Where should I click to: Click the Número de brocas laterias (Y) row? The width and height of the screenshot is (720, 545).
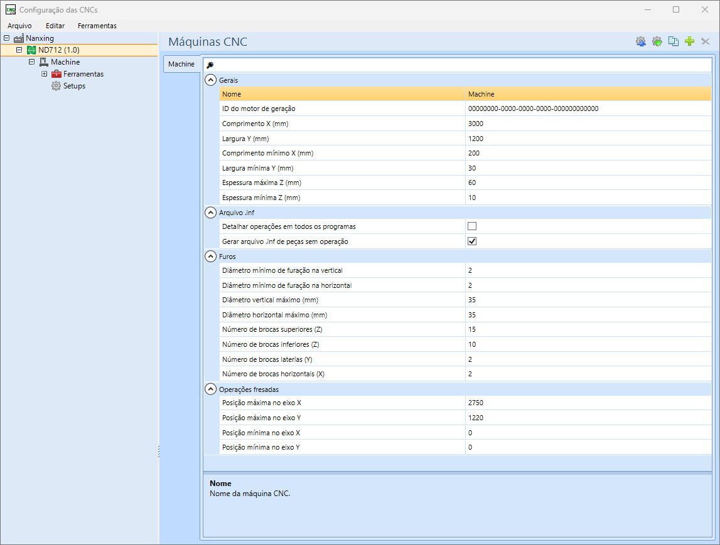click(465, 359)
